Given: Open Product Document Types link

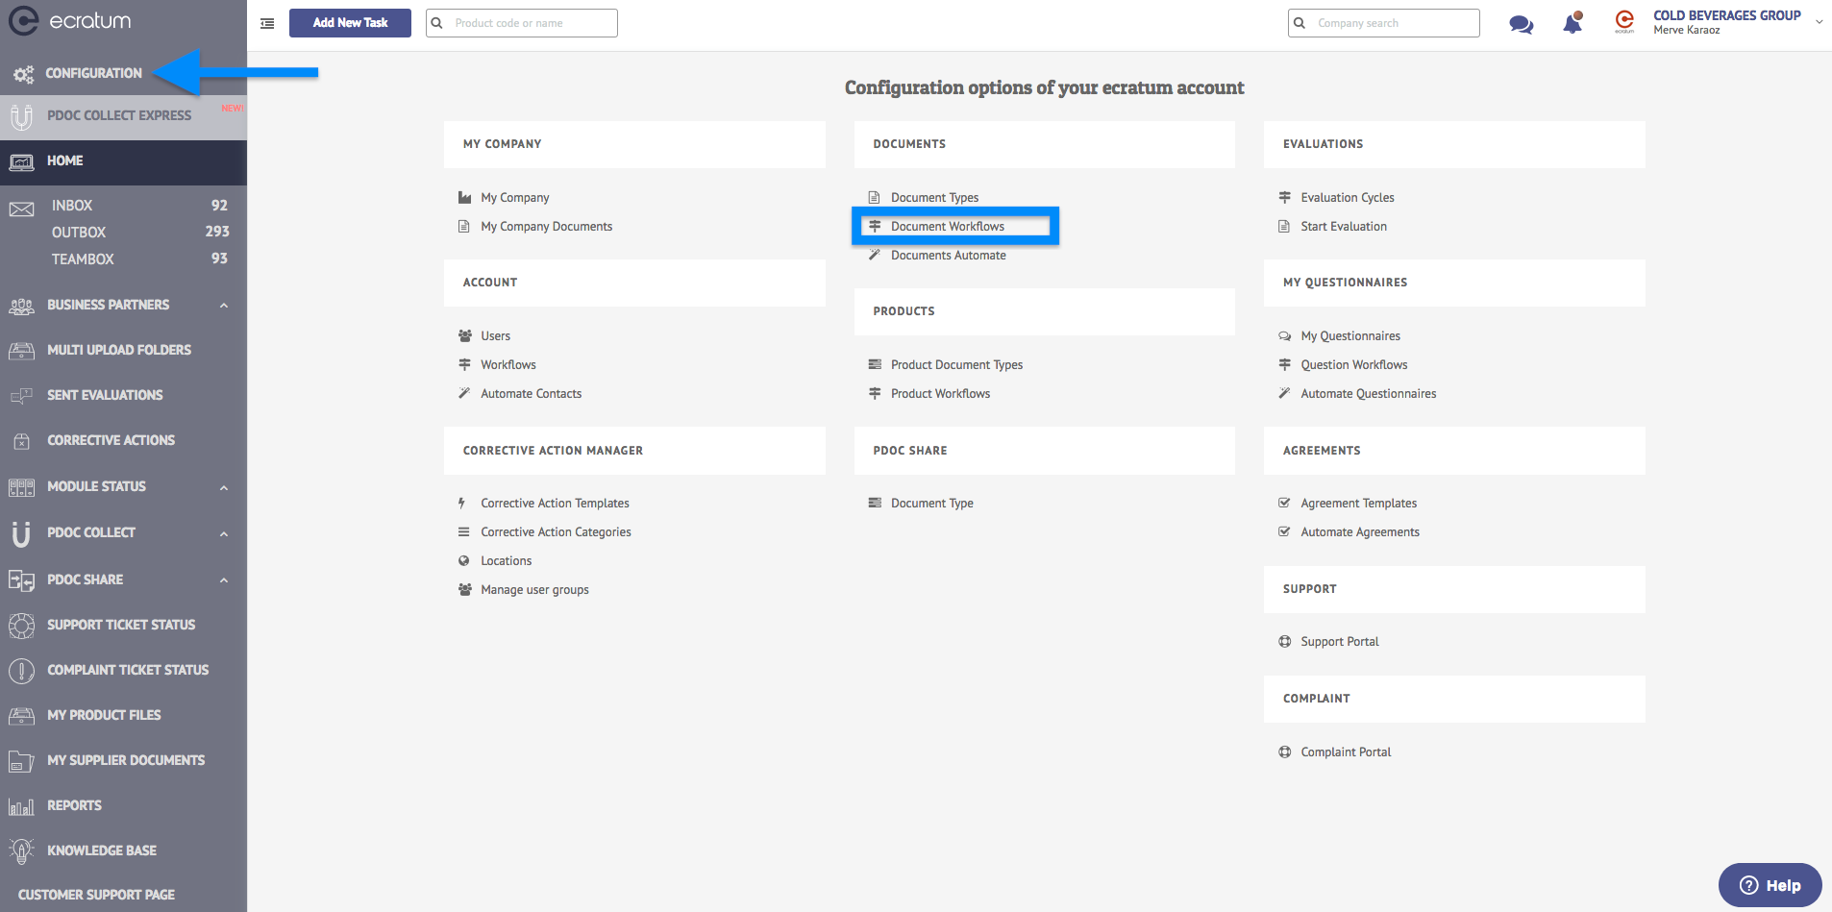Looking at the screenshot, I should click(956, 365).
